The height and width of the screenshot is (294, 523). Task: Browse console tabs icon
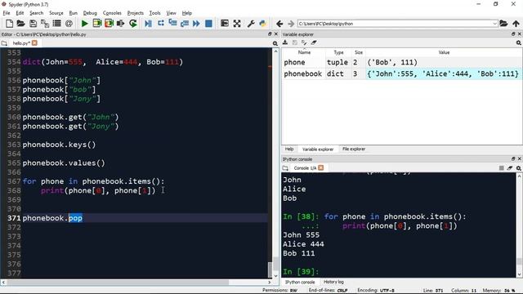coord(285,168)
